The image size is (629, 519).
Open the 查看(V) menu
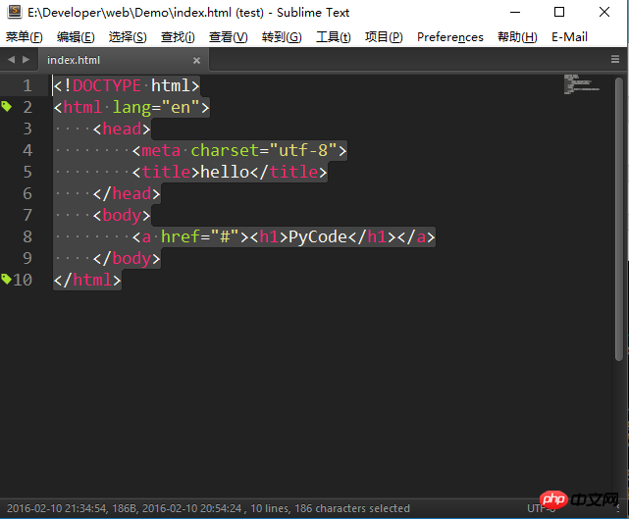point(229,37)
